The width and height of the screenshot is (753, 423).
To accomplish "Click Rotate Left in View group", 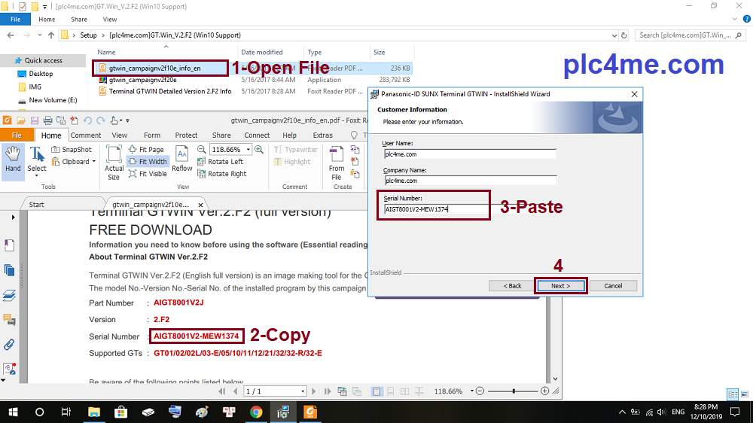I will point(221,162).
